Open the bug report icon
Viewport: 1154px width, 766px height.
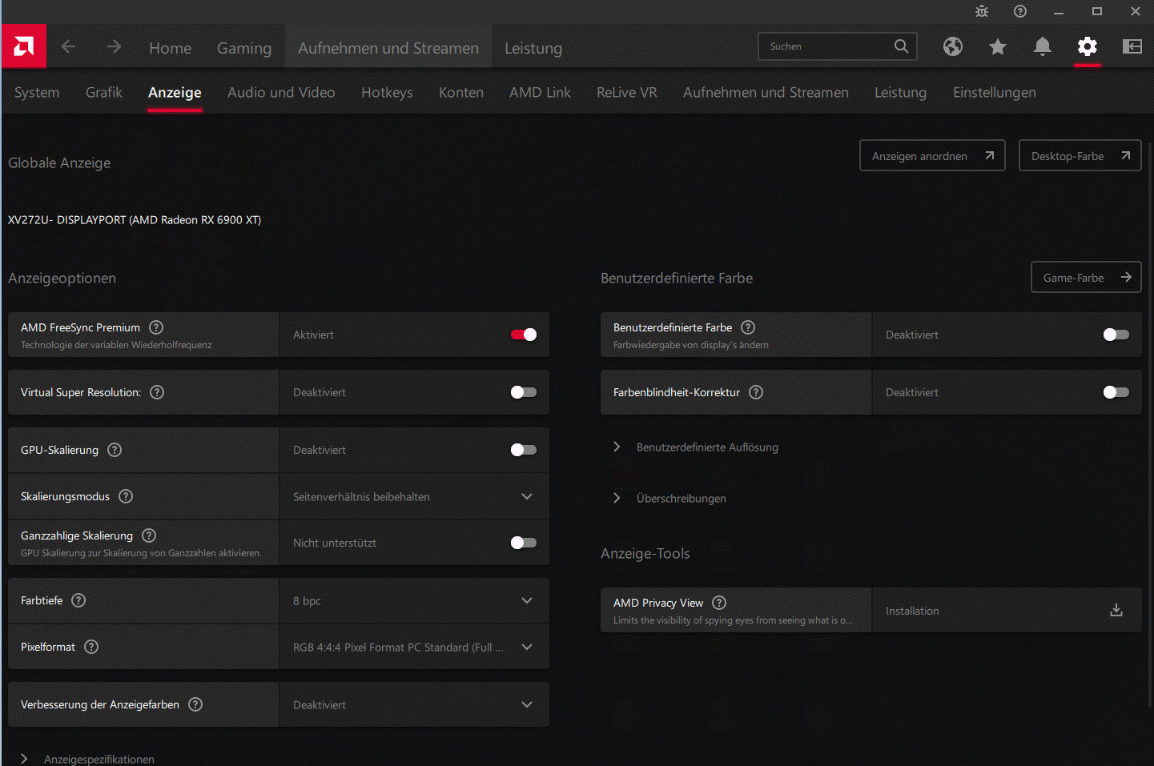tap(982, 11)
